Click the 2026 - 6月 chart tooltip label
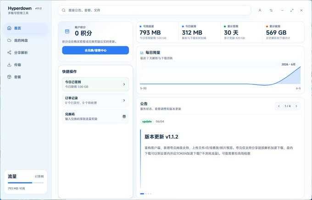The image size is (312, 200). (x=289, y=64)
